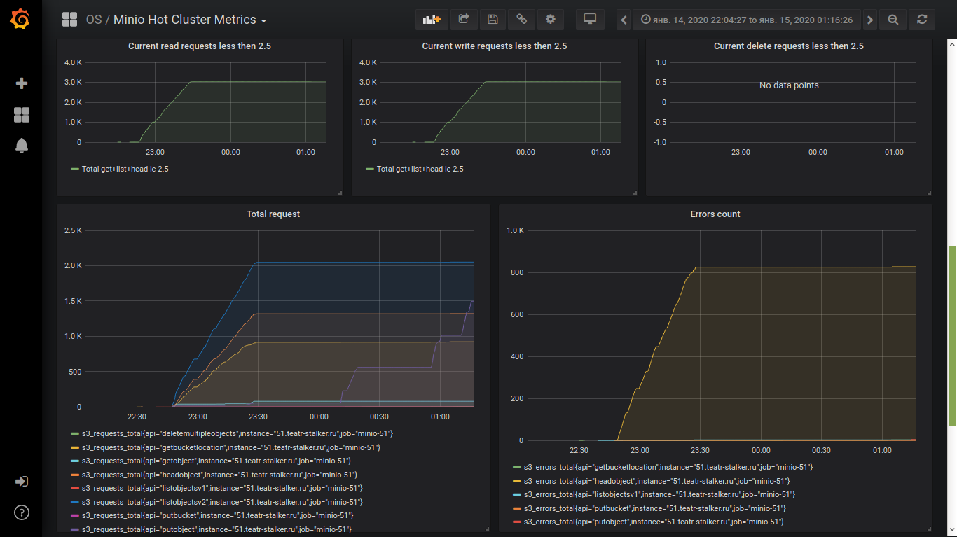Toggle listobjectsv2 requests legend series

(222, 502)
